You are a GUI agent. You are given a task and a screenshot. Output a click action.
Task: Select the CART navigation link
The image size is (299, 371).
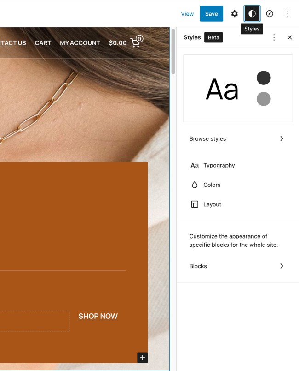point(43,43)
